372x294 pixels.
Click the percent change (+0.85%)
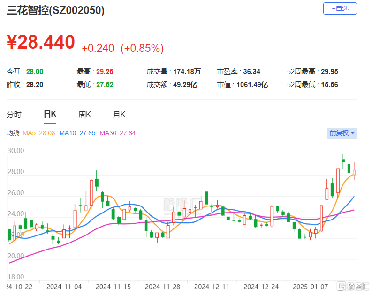pyautogui.click(x=142, y=48)
